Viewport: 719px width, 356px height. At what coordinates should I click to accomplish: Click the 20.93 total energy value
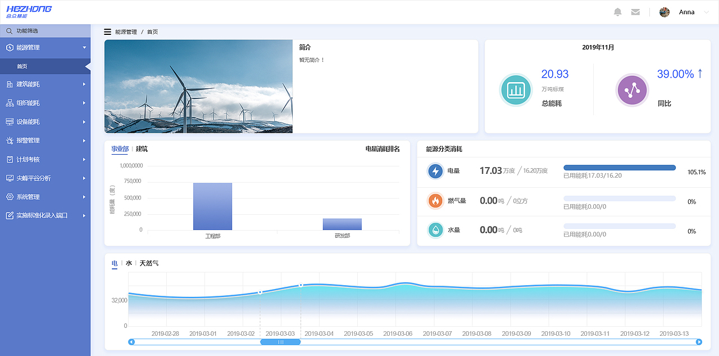pos(555,74)
